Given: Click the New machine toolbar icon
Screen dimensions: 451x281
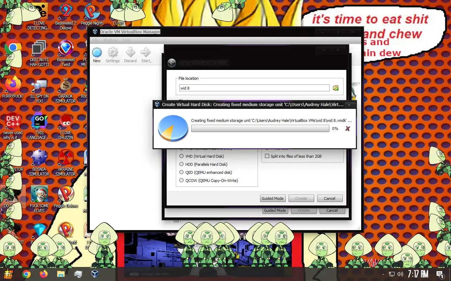Looking at the screenshot, I should click(97, 53).
